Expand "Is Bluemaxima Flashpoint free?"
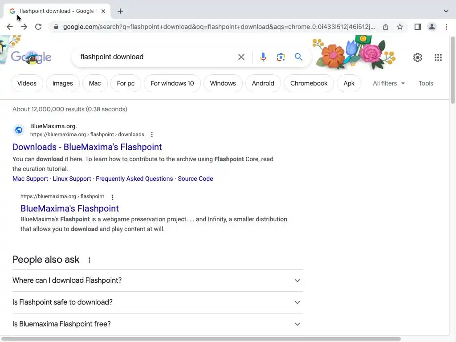The height and width of the screenshot is (342, 456). [158, 324]
